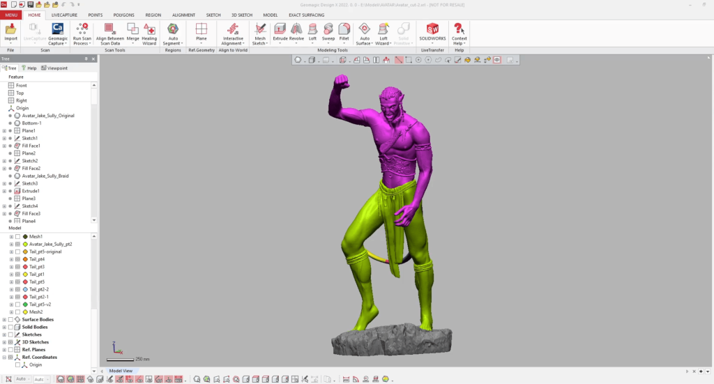Screen dimensions: 714x384
Task: Expand the Fill Face1 feature node
Action: point(5,146)
